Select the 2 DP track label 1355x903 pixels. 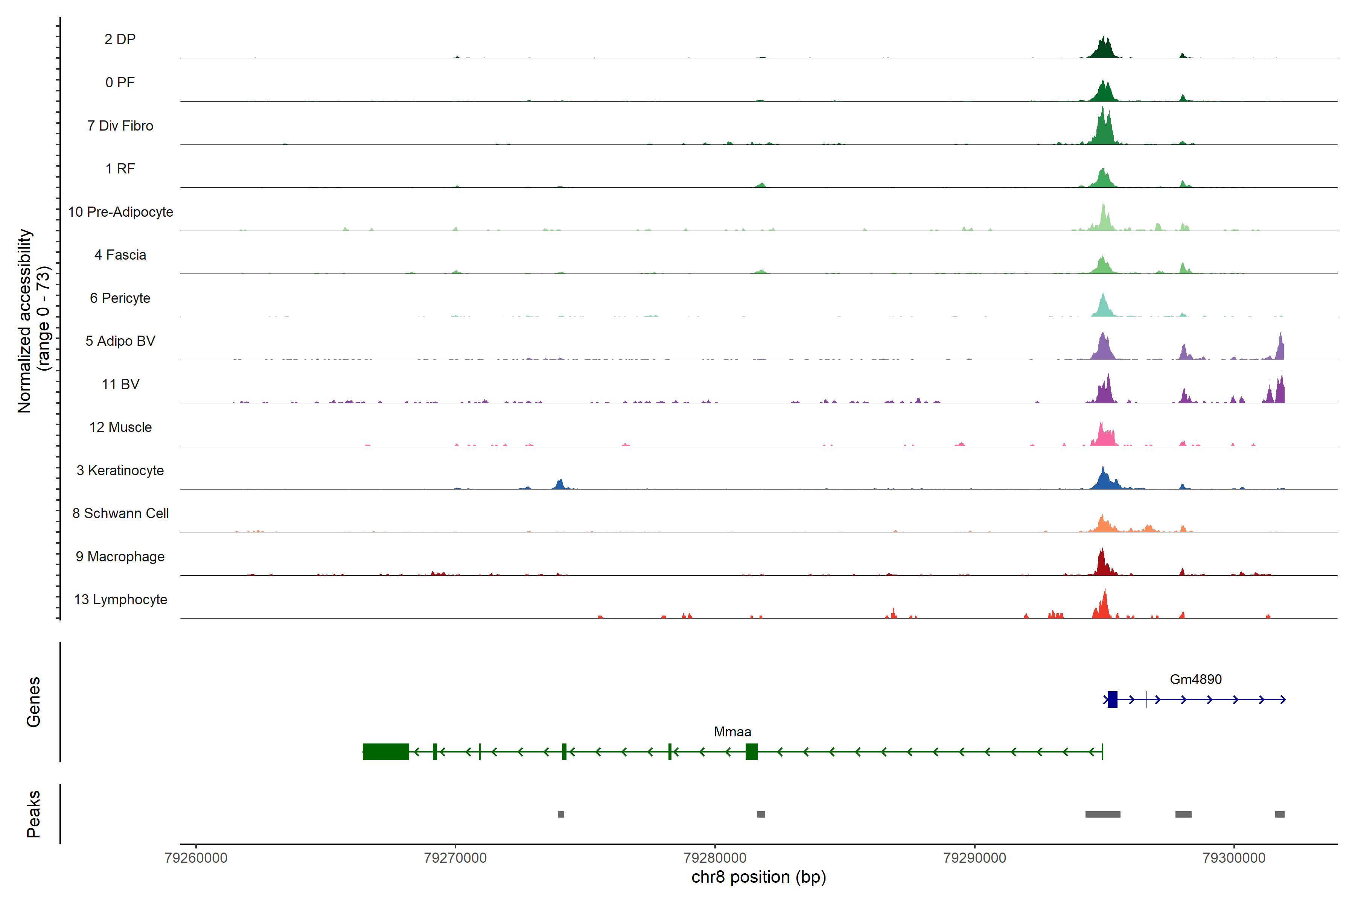tap(120, 39)
